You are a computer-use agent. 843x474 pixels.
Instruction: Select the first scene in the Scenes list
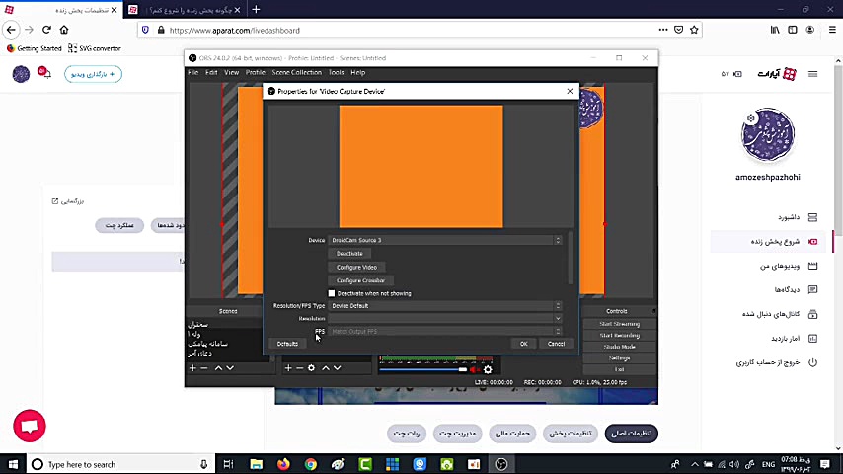pos(197,325)
